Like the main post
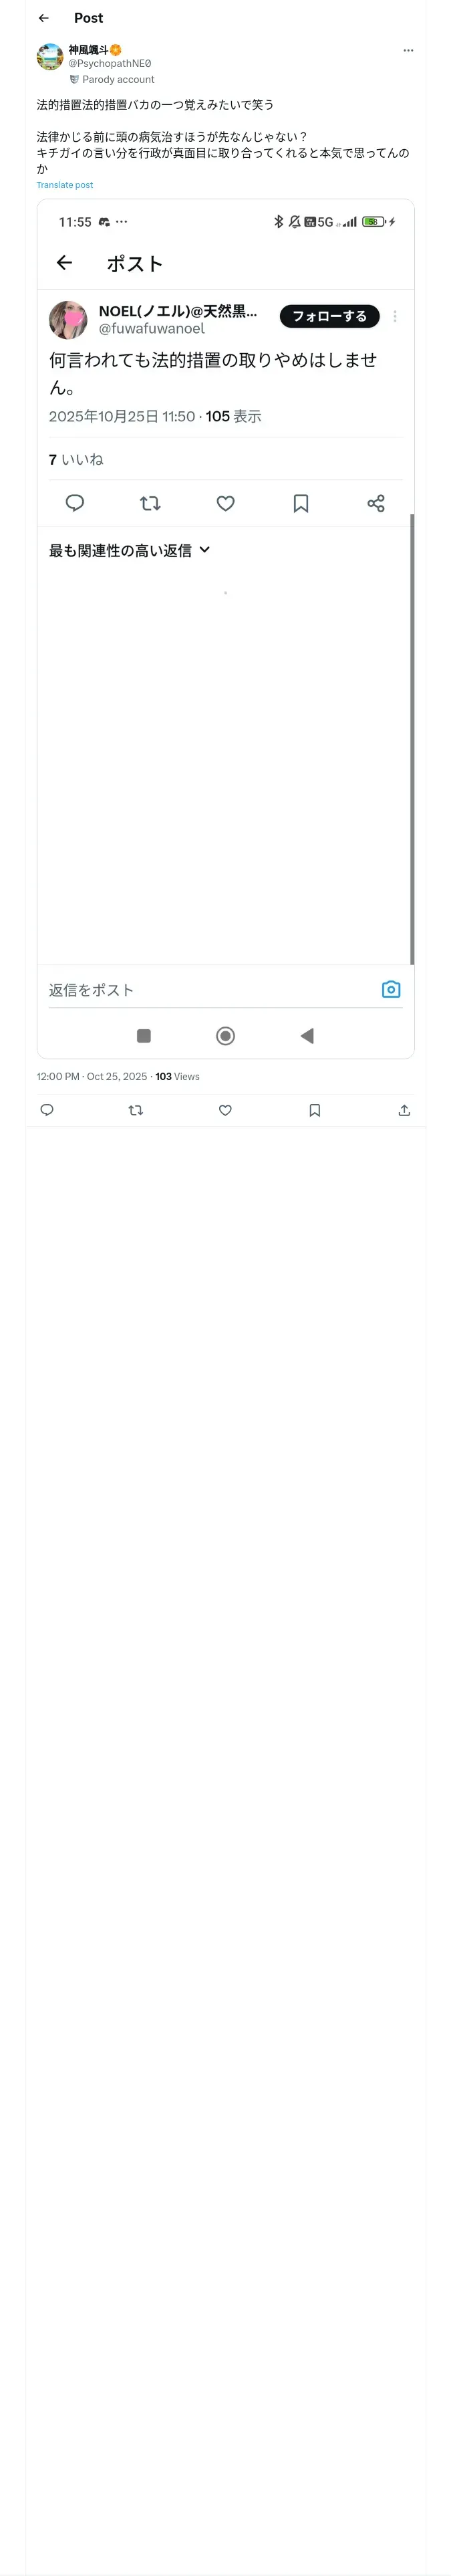 point(225,1110)
